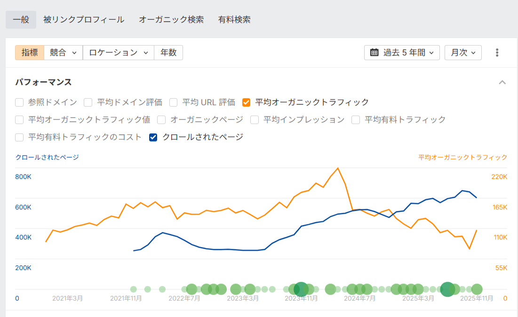Viewport: 518px width, 317px height.
Task: Tick the 平均ドメイン評価 checkbox
Action: click(88, 102)
